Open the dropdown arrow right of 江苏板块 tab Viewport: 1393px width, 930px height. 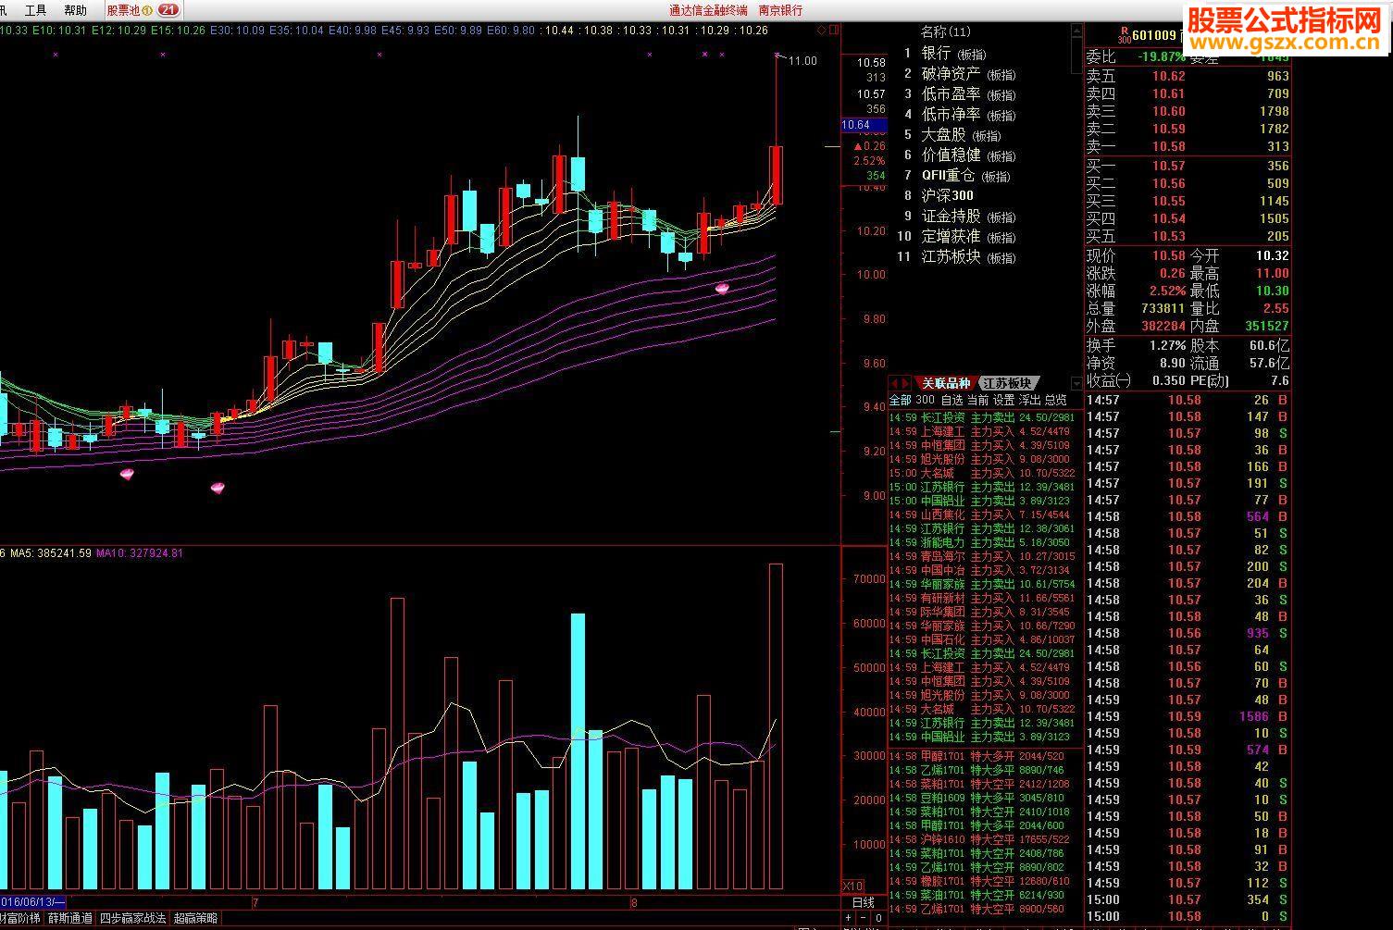pos(1076,383)
